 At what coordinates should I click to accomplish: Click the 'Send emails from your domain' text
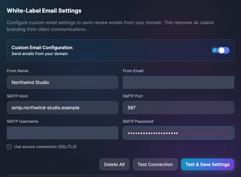click(40, 54)
